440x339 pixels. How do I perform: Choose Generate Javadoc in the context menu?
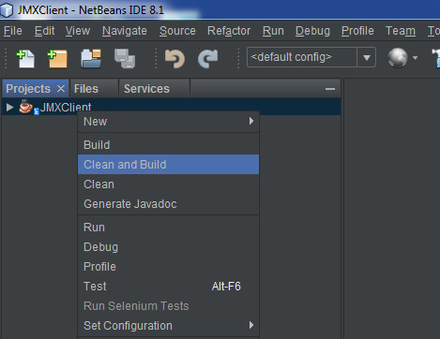click(168, 204)
